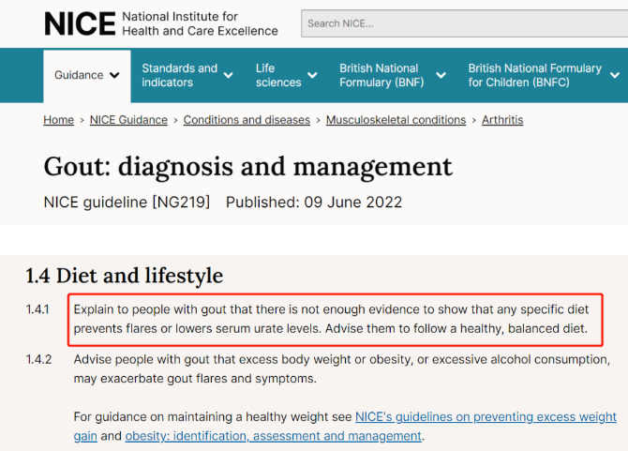Expand the BNFC menu chevron

point(615,75)
